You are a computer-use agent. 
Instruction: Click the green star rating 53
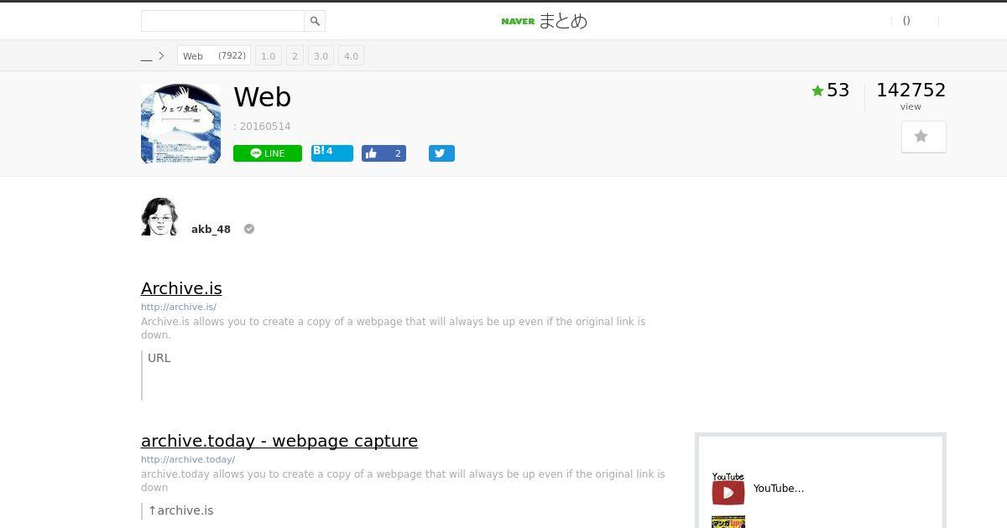[831, 91]
